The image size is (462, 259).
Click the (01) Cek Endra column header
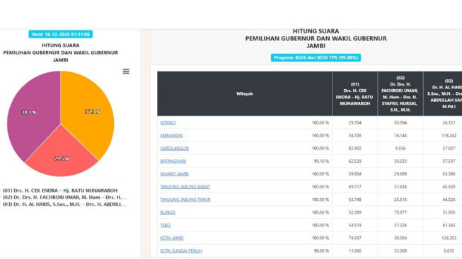(354, 93)
